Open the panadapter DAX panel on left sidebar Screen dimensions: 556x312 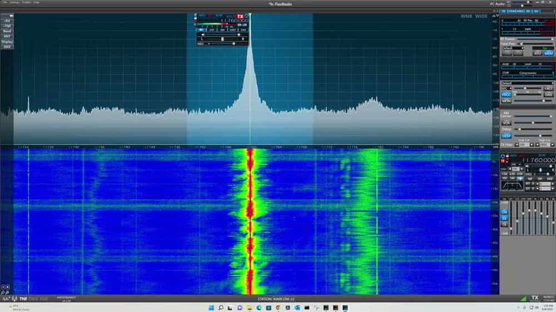click(7, 47)
